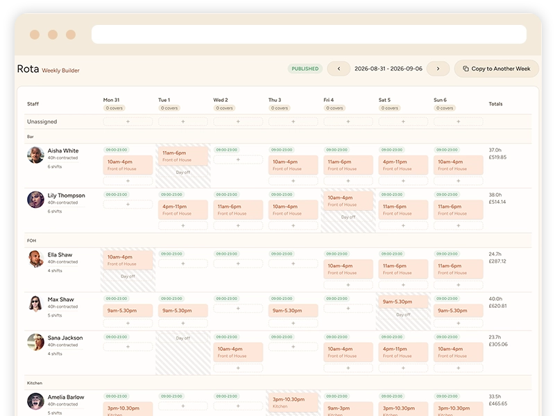This screenshot has width=555, height=416.
Task: Add unassigned shift on Thu 3
Action: coord(293,122)
